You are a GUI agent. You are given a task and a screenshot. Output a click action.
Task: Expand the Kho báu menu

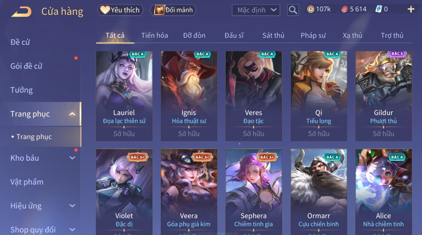[x=72, y=158]
